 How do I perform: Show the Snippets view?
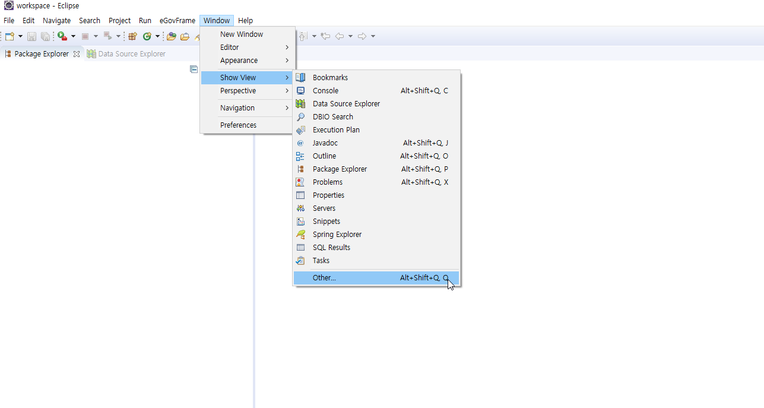pyautogui.click(x=376, y=222)
